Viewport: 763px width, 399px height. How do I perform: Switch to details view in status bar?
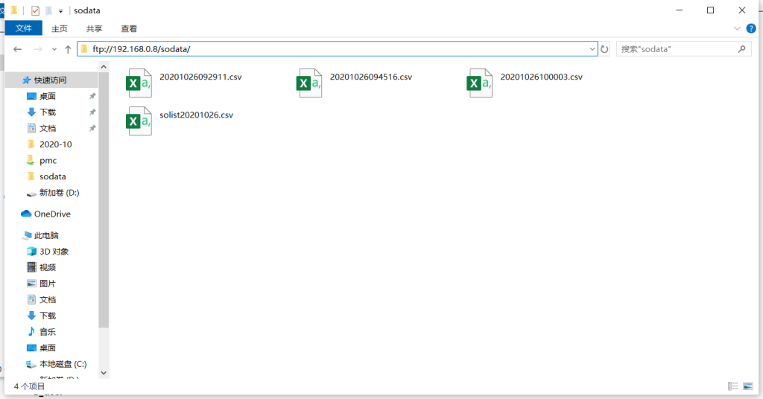733,386
